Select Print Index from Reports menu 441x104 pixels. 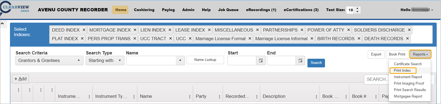tap(403, 71)
